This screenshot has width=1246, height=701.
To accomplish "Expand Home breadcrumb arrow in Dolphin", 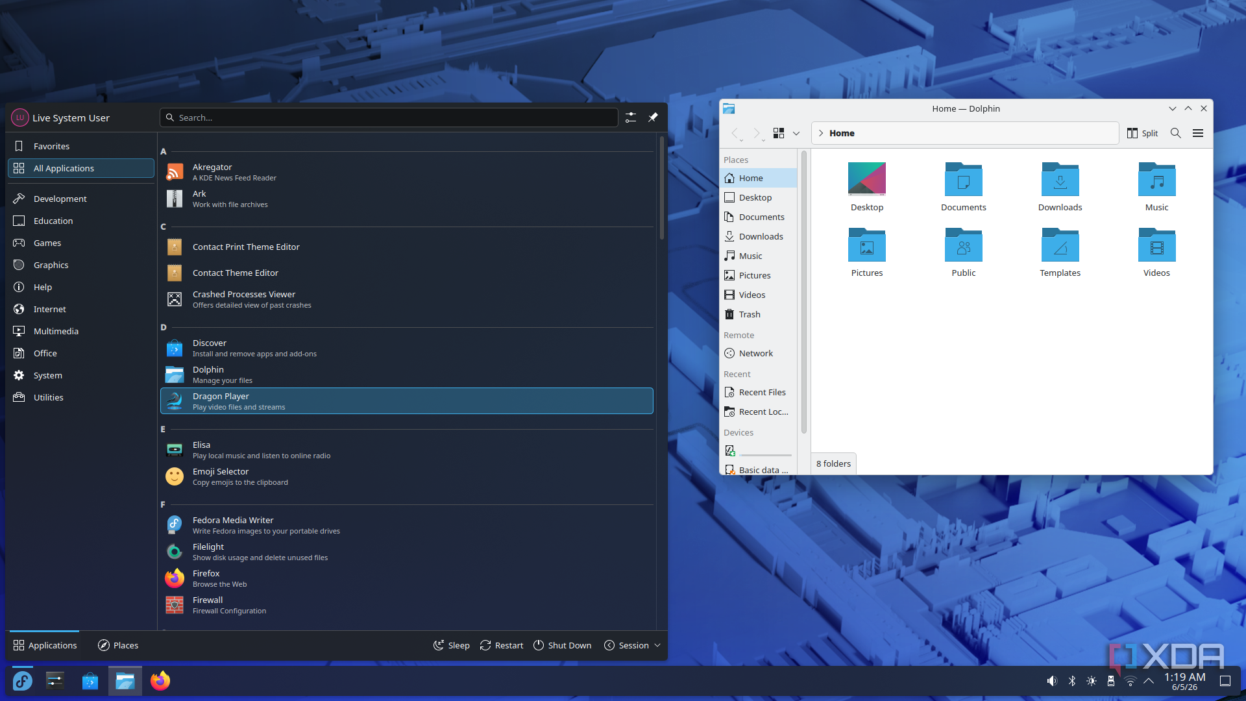I will [821, 133].
